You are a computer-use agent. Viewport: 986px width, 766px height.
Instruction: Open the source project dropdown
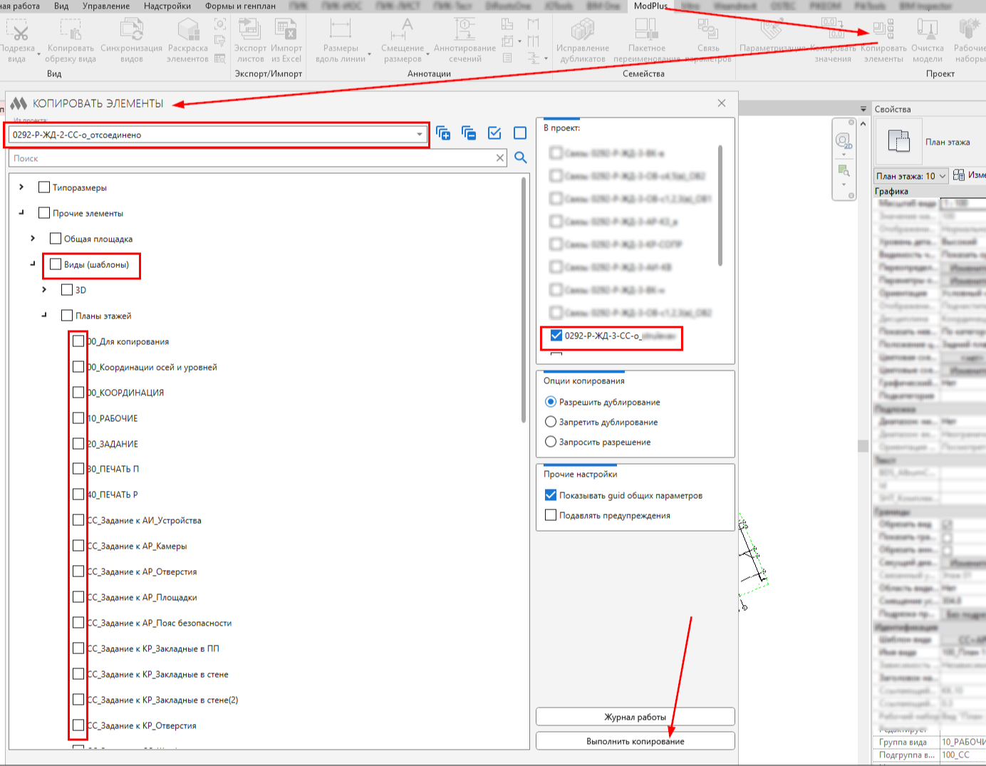coord(419,135)
